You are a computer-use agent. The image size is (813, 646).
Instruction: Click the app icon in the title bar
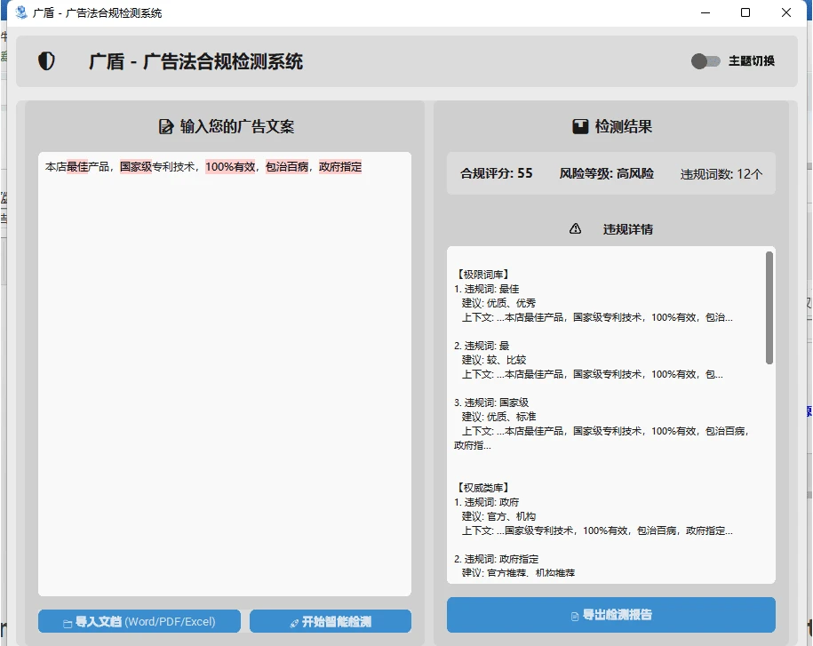tap(20, 12)
